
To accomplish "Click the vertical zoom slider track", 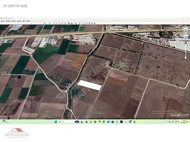I will pyautogui.click(x=186, y=51).
